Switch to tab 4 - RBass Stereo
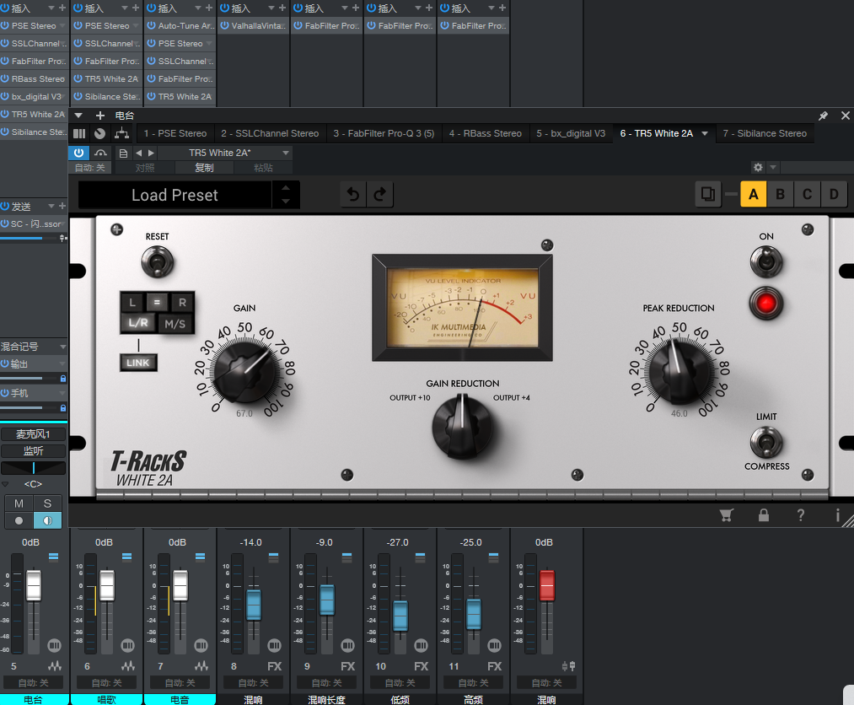Image resolution: width=854 pixels, height=705 pixels. tap(486, 133)
